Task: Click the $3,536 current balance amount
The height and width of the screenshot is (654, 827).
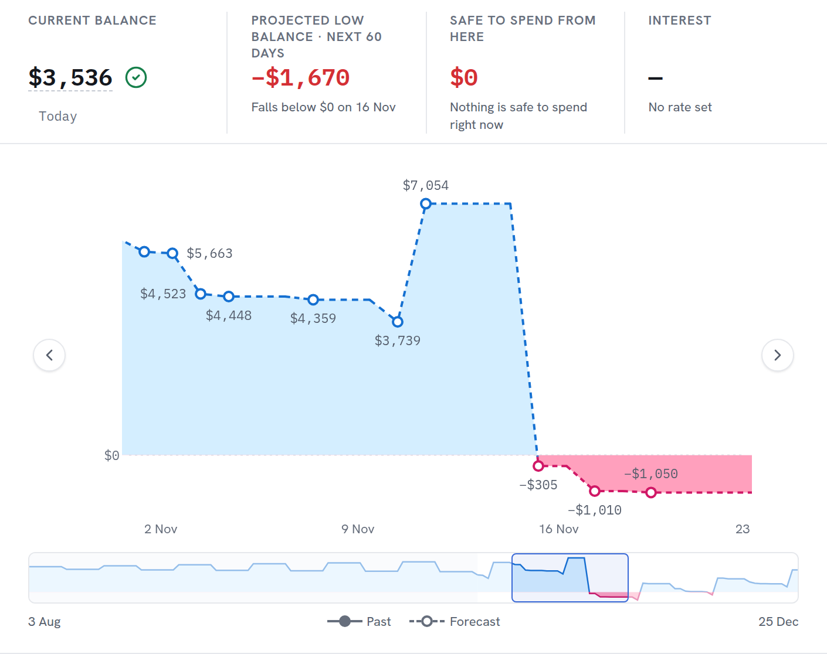Action: pos(70,77)
